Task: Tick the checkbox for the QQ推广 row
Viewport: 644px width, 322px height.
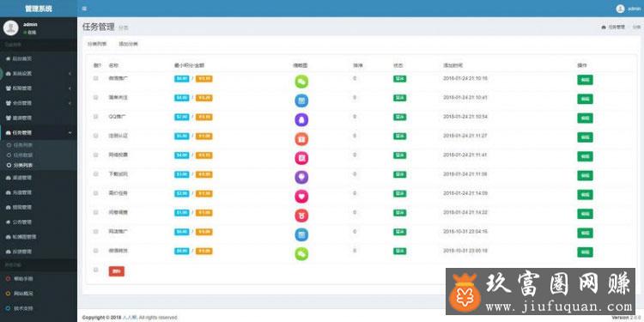Action: click(95, 117)
